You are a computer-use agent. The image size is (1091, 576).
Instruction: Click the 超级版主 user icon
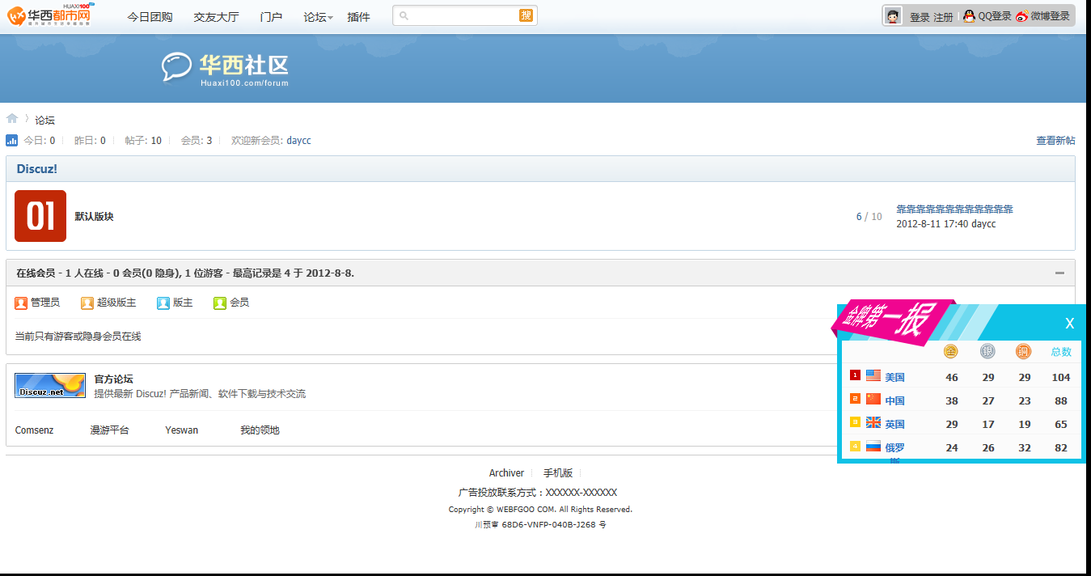coord(87,303)
